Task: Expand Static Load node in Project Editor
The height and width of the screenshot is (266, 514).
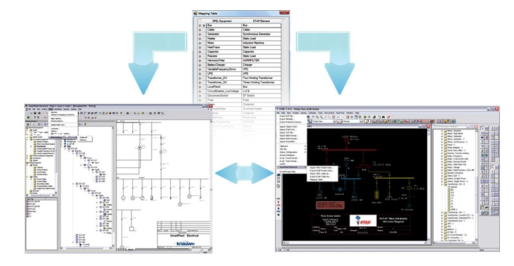Action: coord(442,176)
